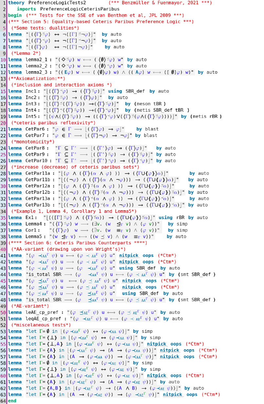Click the 'begin' keyword on line 3
Viewport: 264px width, 404px height.
[15, 15]
